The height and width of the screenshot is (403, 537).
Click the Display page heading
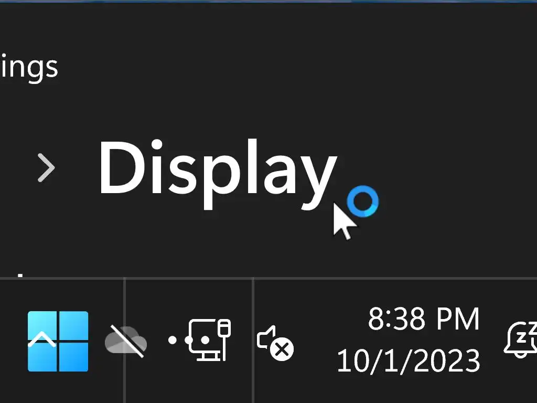pyautogui.click(x=218, y=173)
